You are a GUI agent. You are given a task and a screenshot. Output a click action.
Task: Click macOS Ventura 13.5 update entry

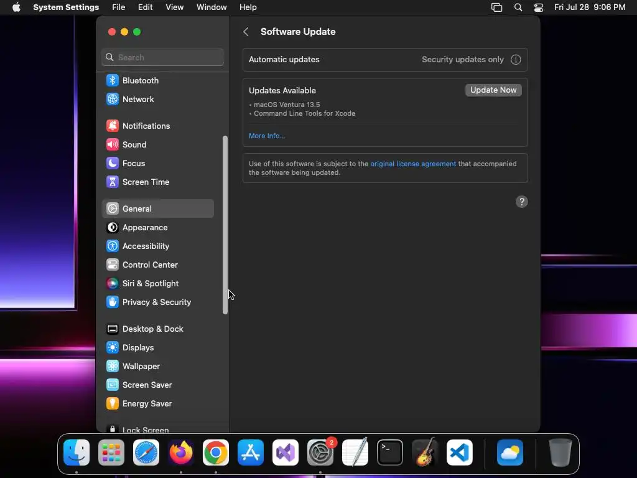point(287,105)
